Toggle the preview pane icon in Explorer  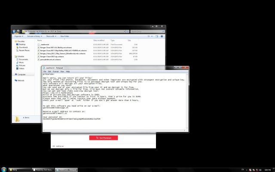point(157,36)
